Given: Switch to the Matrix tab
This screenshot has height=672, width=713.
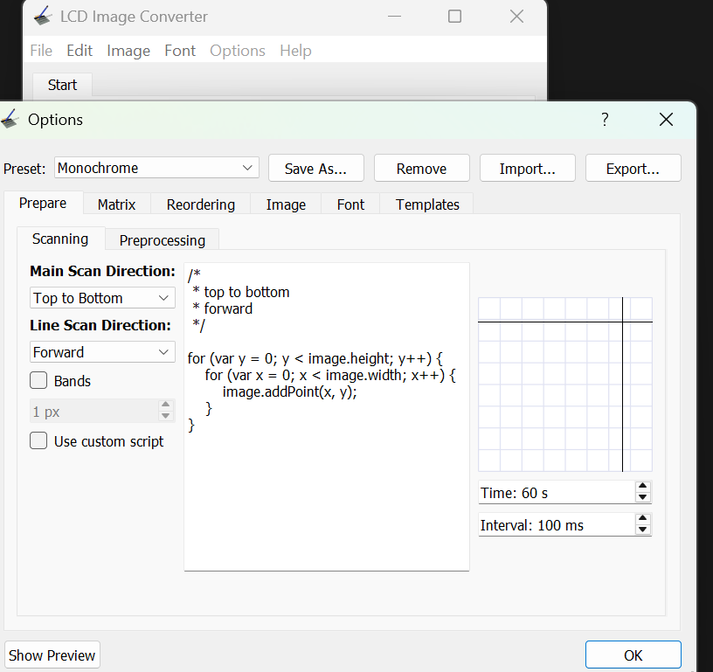Looking at the screenshot, I should [x=116, y=204].
